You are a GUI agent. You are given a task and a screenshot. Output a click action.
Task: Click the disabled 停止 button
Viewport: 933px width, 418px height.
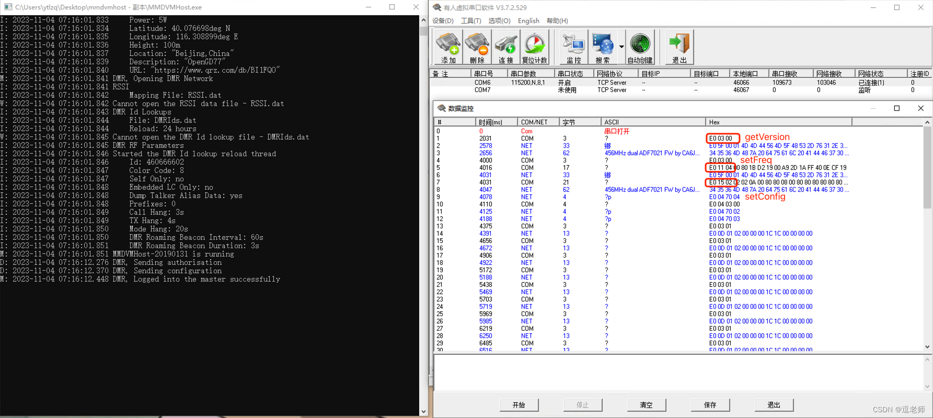click(x=582, y=405)
